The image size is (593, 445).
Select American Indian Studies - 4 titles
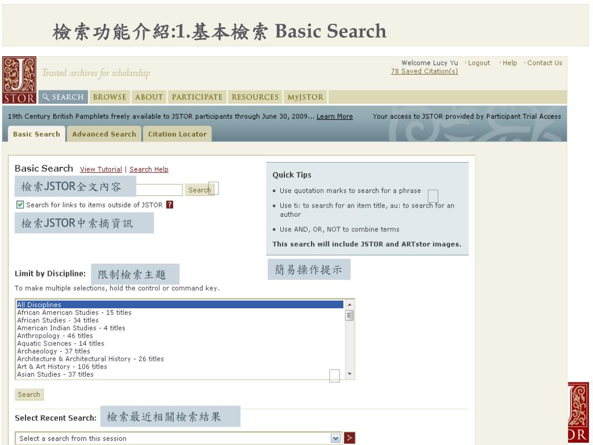pos(180,328)
